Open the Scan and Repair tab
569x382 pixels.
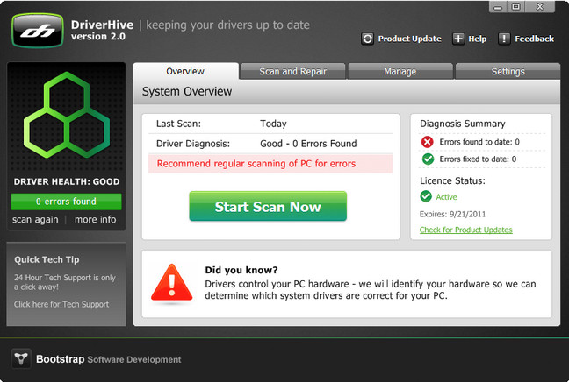(292, 72)
